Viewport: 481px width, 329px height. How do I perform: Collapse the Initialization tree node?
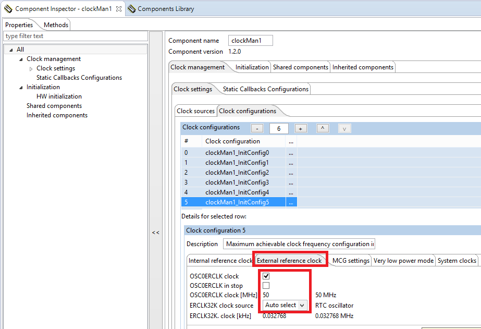21,88
